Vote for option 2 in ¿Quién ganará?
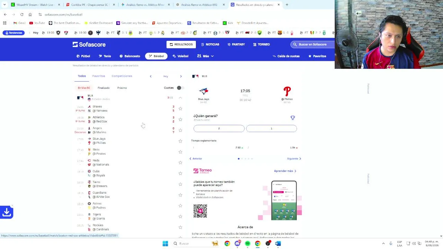 point(219,129)
